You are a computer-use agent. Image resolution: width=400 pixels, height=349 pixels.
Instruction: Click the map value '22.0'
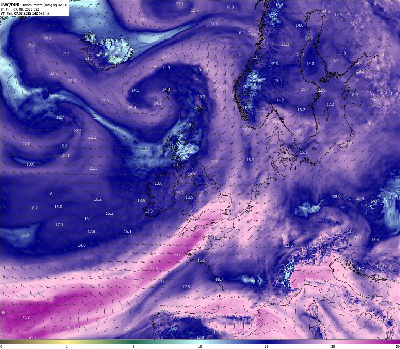[26, 144]
